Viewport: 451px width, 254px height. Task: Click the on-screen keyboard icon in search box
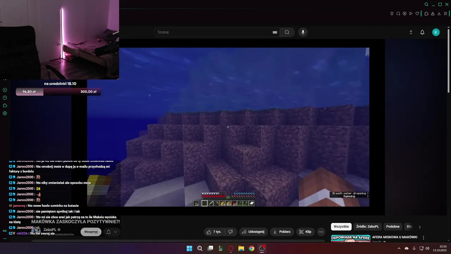click(x=275, y=32)
